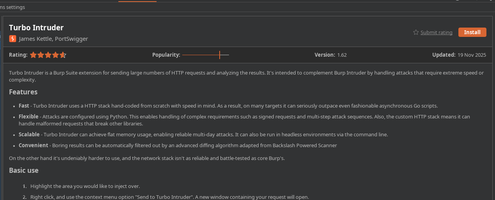The width and height of the screenshot is (495, 200).
Task: Click the fifth half-filled rating star
Action: tap(63, 55)
